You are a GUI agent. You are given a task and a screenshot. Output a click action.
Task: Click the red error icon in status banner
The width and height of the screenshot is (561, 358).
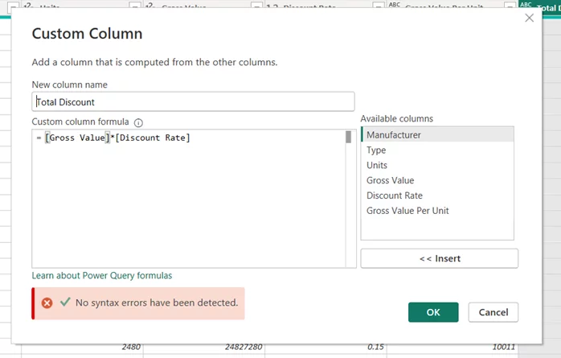[47, 303]
